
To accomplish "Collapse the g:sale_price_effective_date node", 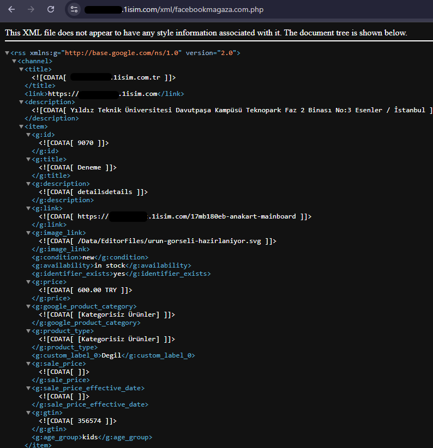I will click(28, 388).
